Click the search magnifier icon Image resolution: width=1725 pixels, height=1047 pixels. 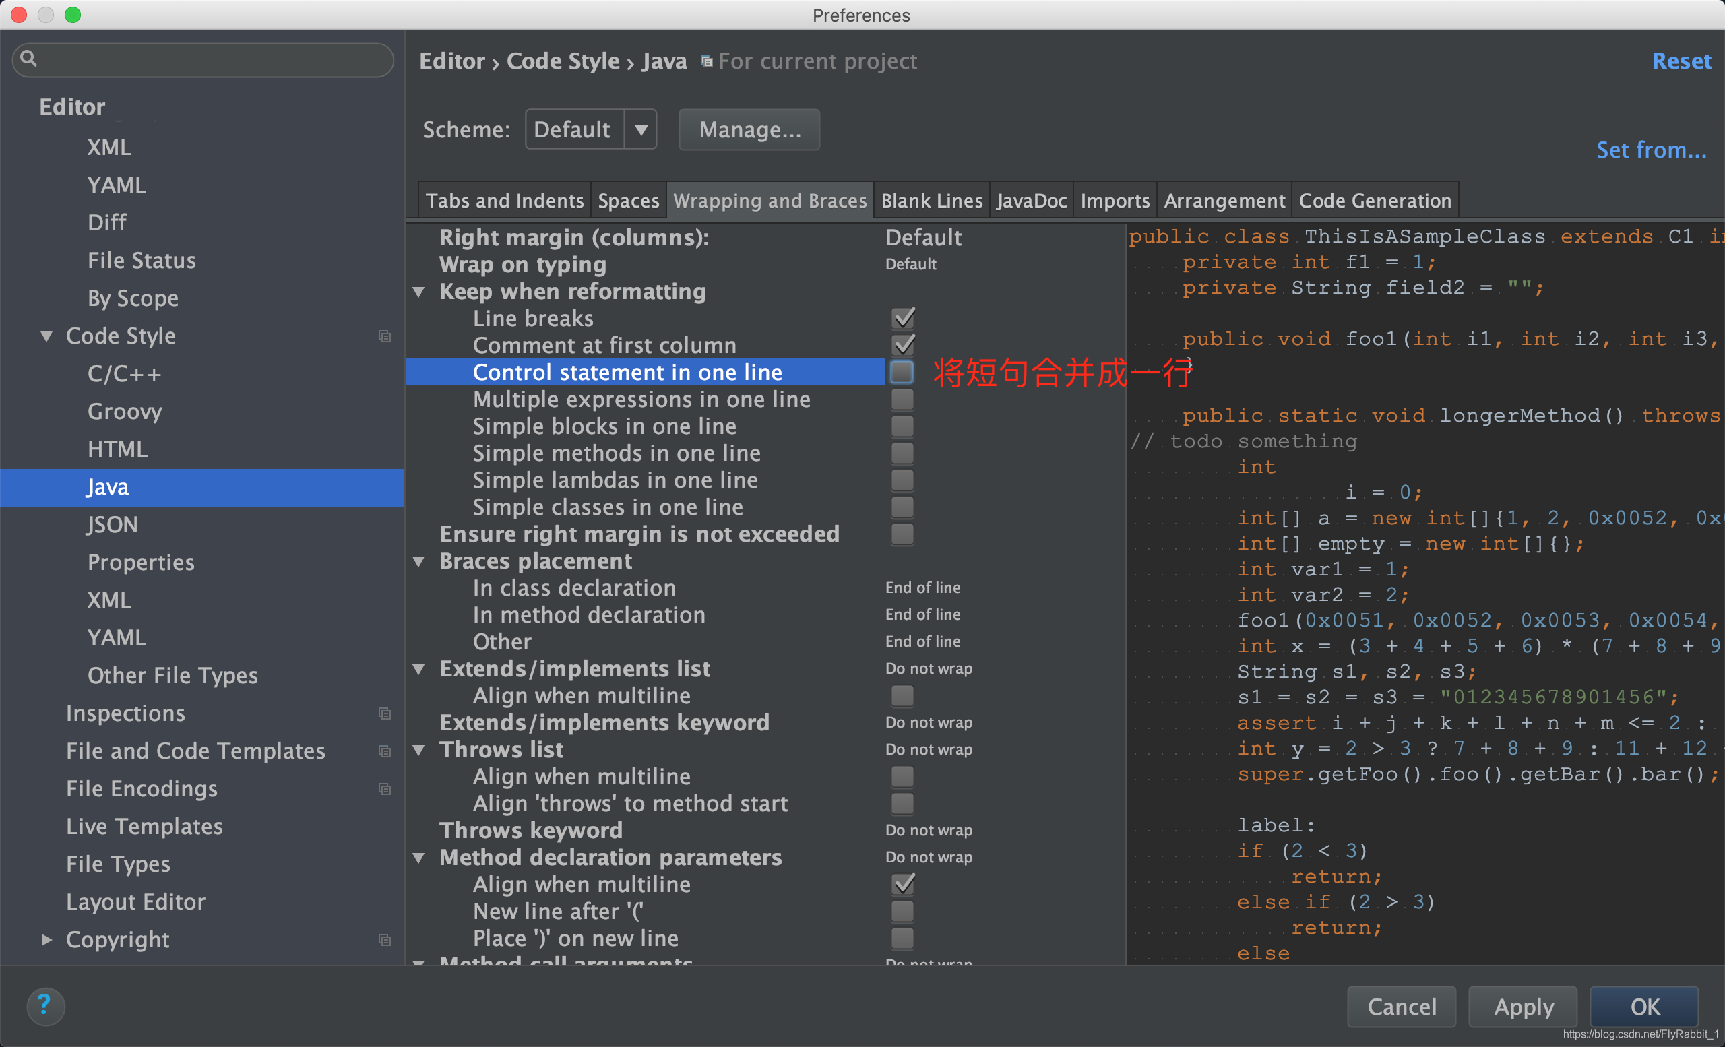click(29, 58)
